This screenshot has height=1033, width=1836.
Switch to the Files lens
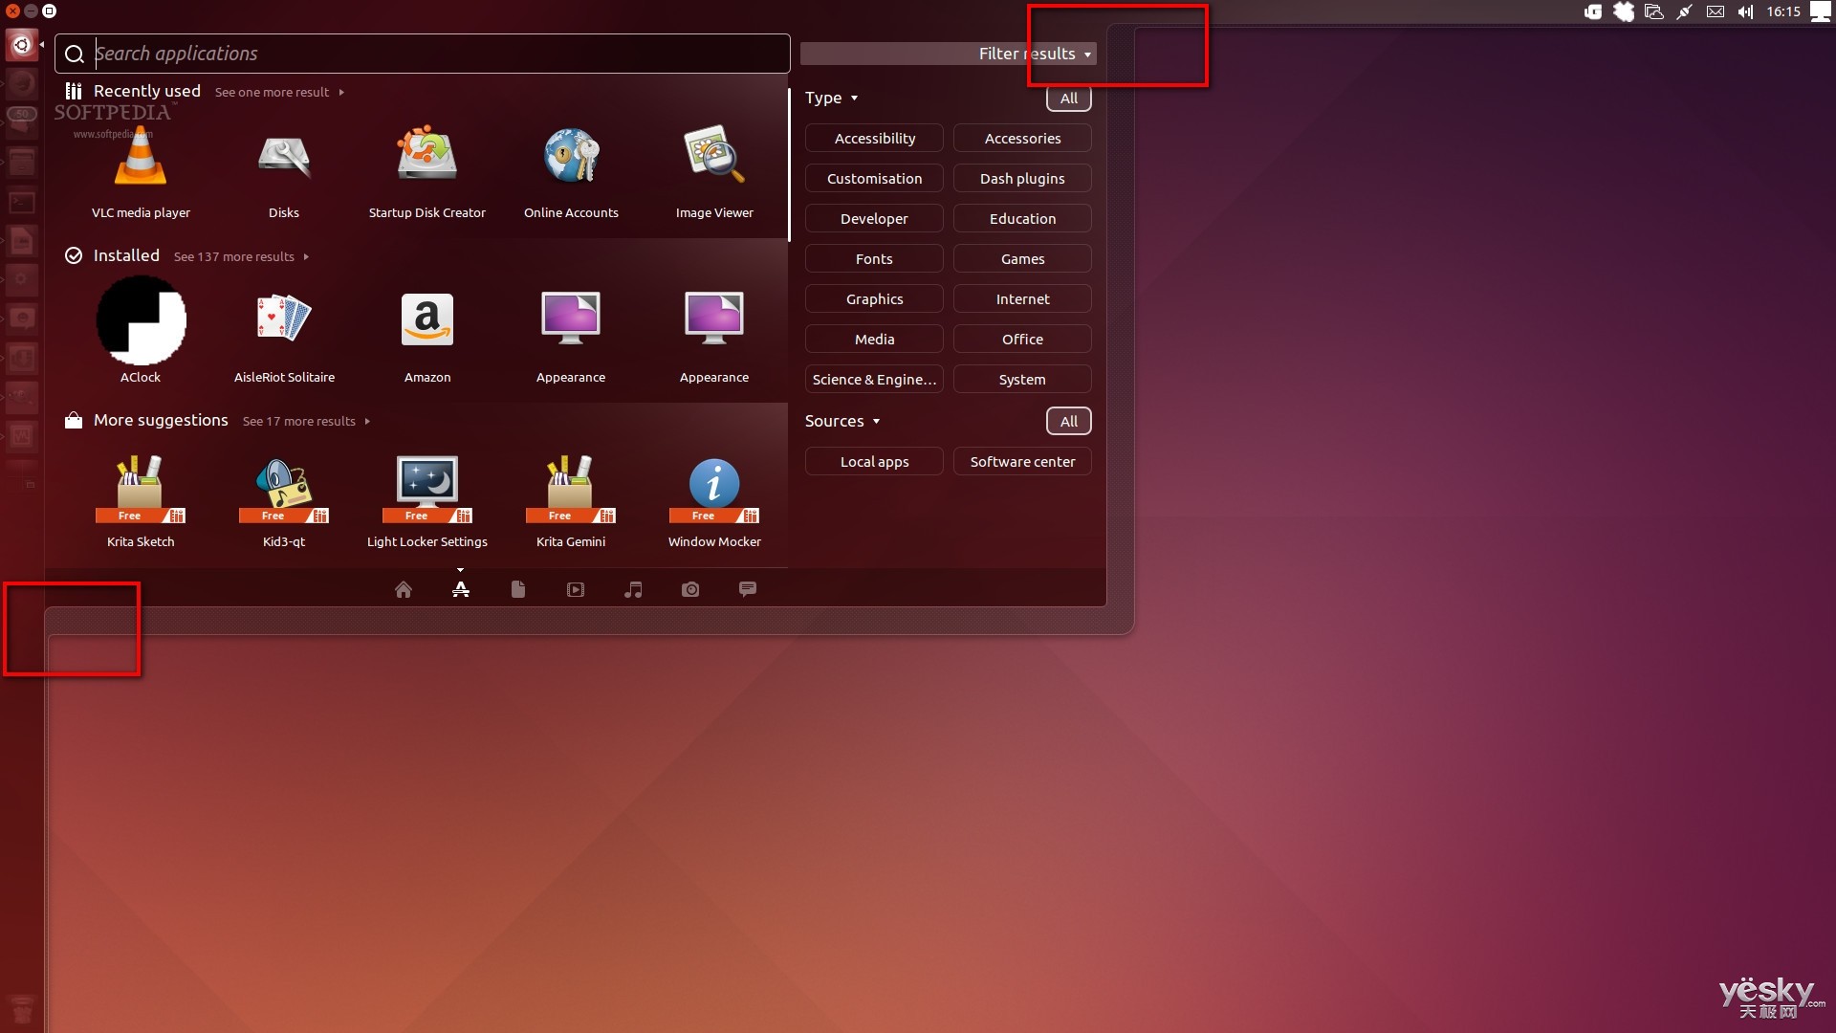[x=518, y=589]
